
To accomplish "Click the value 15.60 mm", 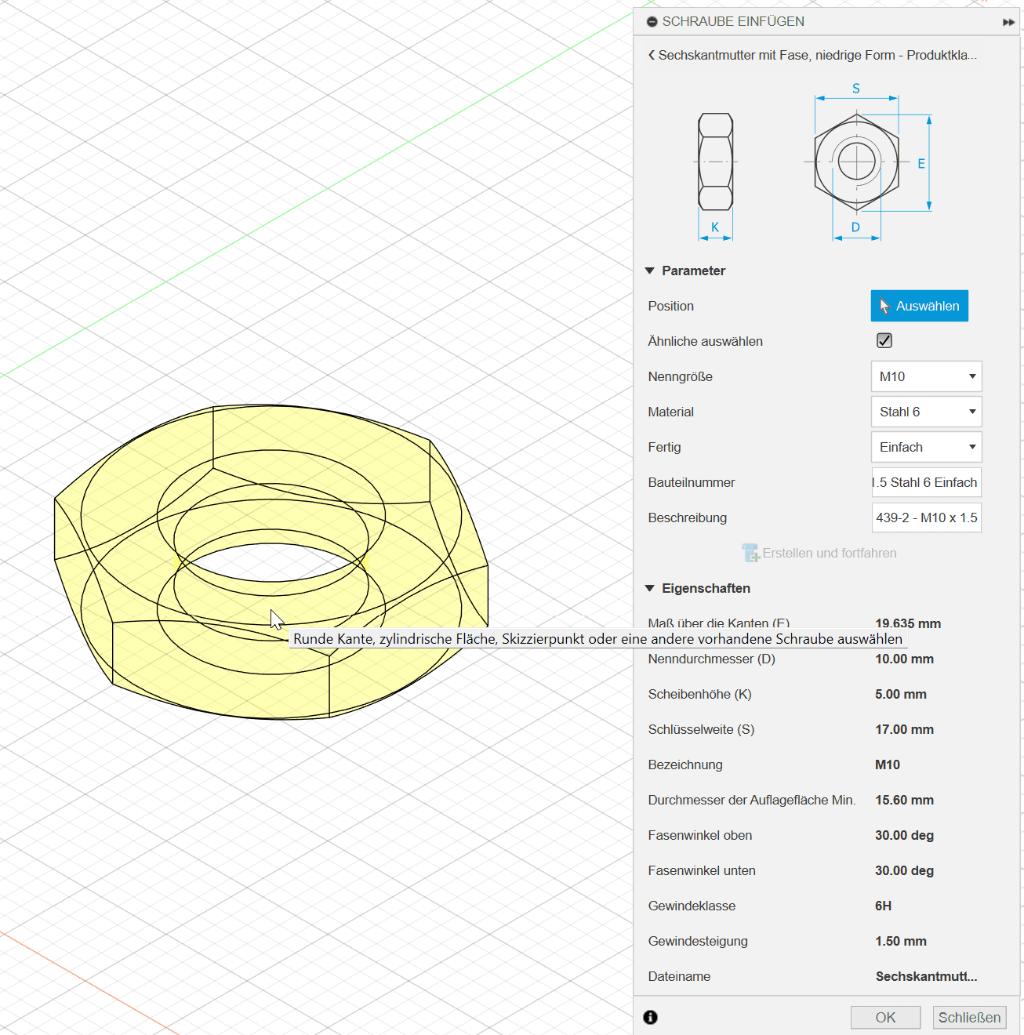I will [x=904, y=800].
